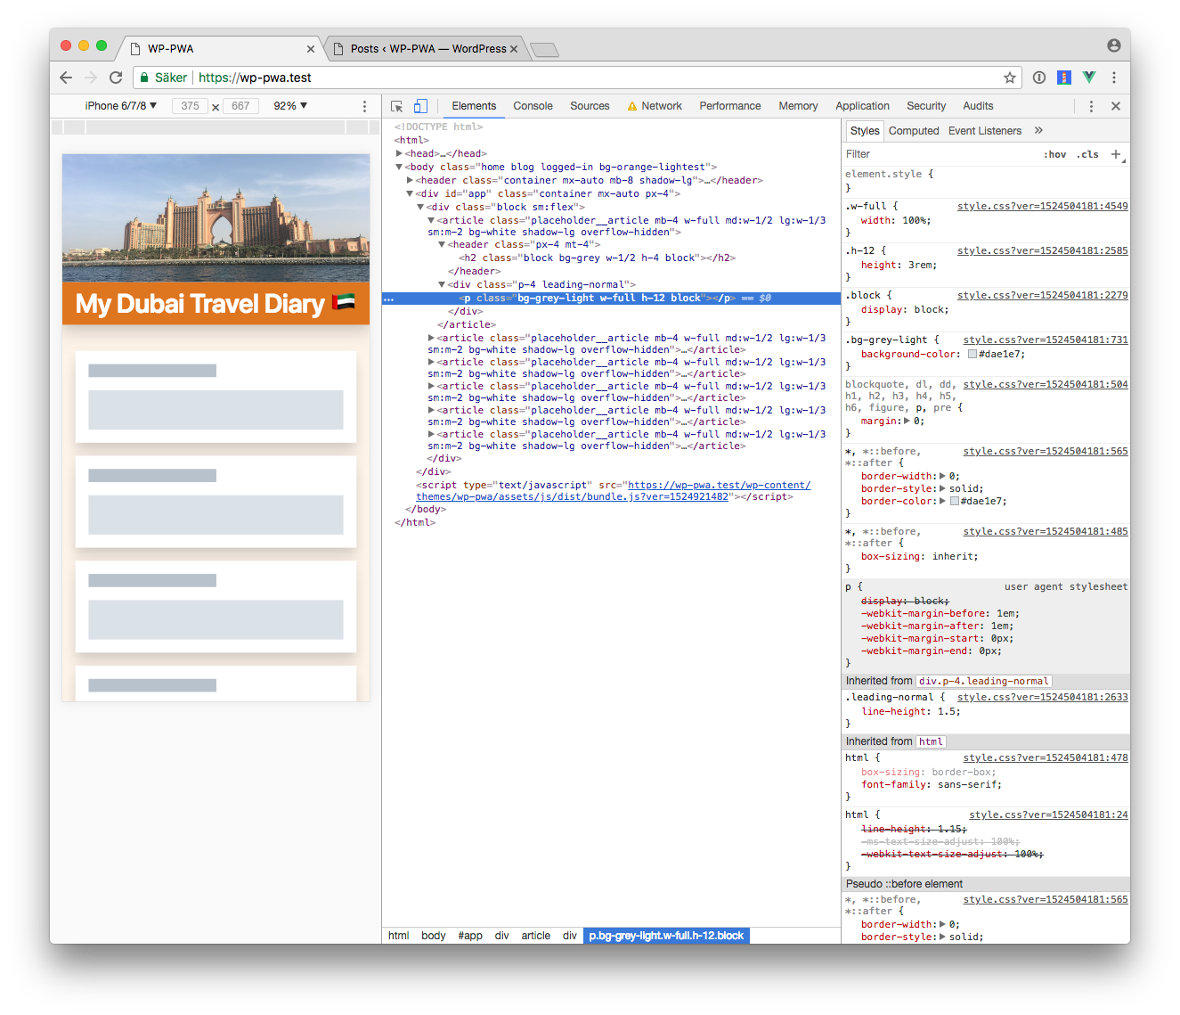Go back to the previous page
The image size is (1180, 1015).
coord(66,78)
